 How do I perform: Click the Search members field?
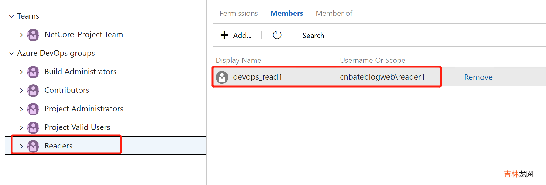click(x=313, y=36)
